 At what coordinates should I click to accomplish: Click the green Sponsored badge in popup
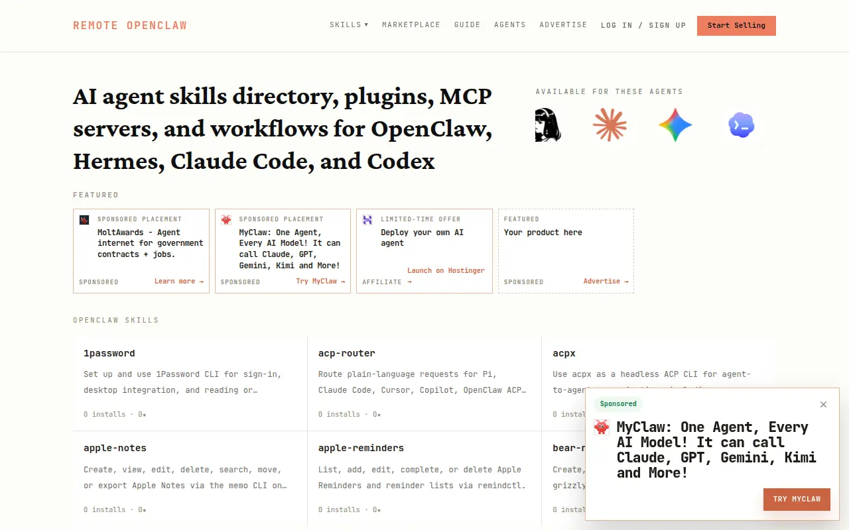(618, 404)
